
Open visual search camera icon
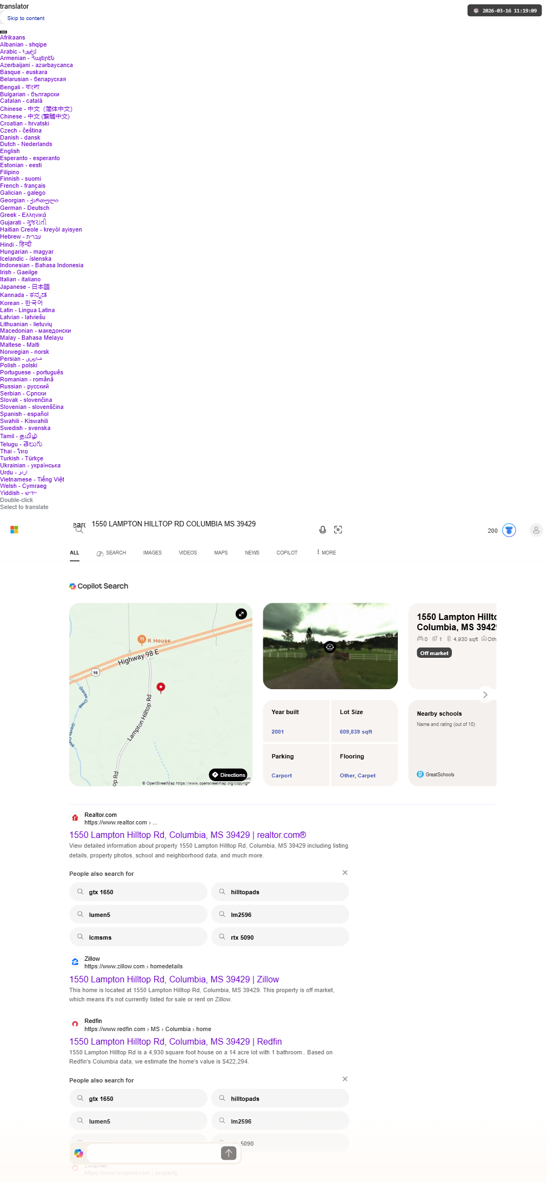tap(338, 530)
